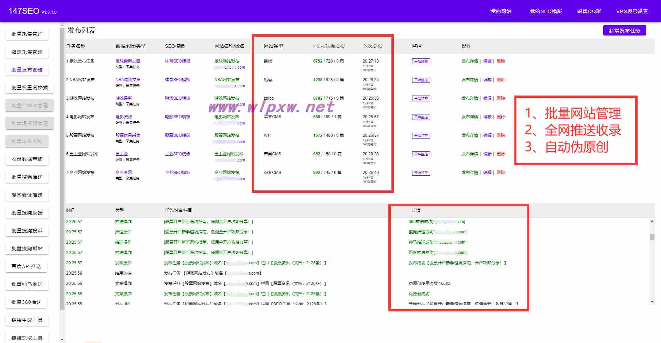Toggle 开始监控 for 默认发布任务 row
The height and width of the screenshot is (343, 661).
point(421,62)
